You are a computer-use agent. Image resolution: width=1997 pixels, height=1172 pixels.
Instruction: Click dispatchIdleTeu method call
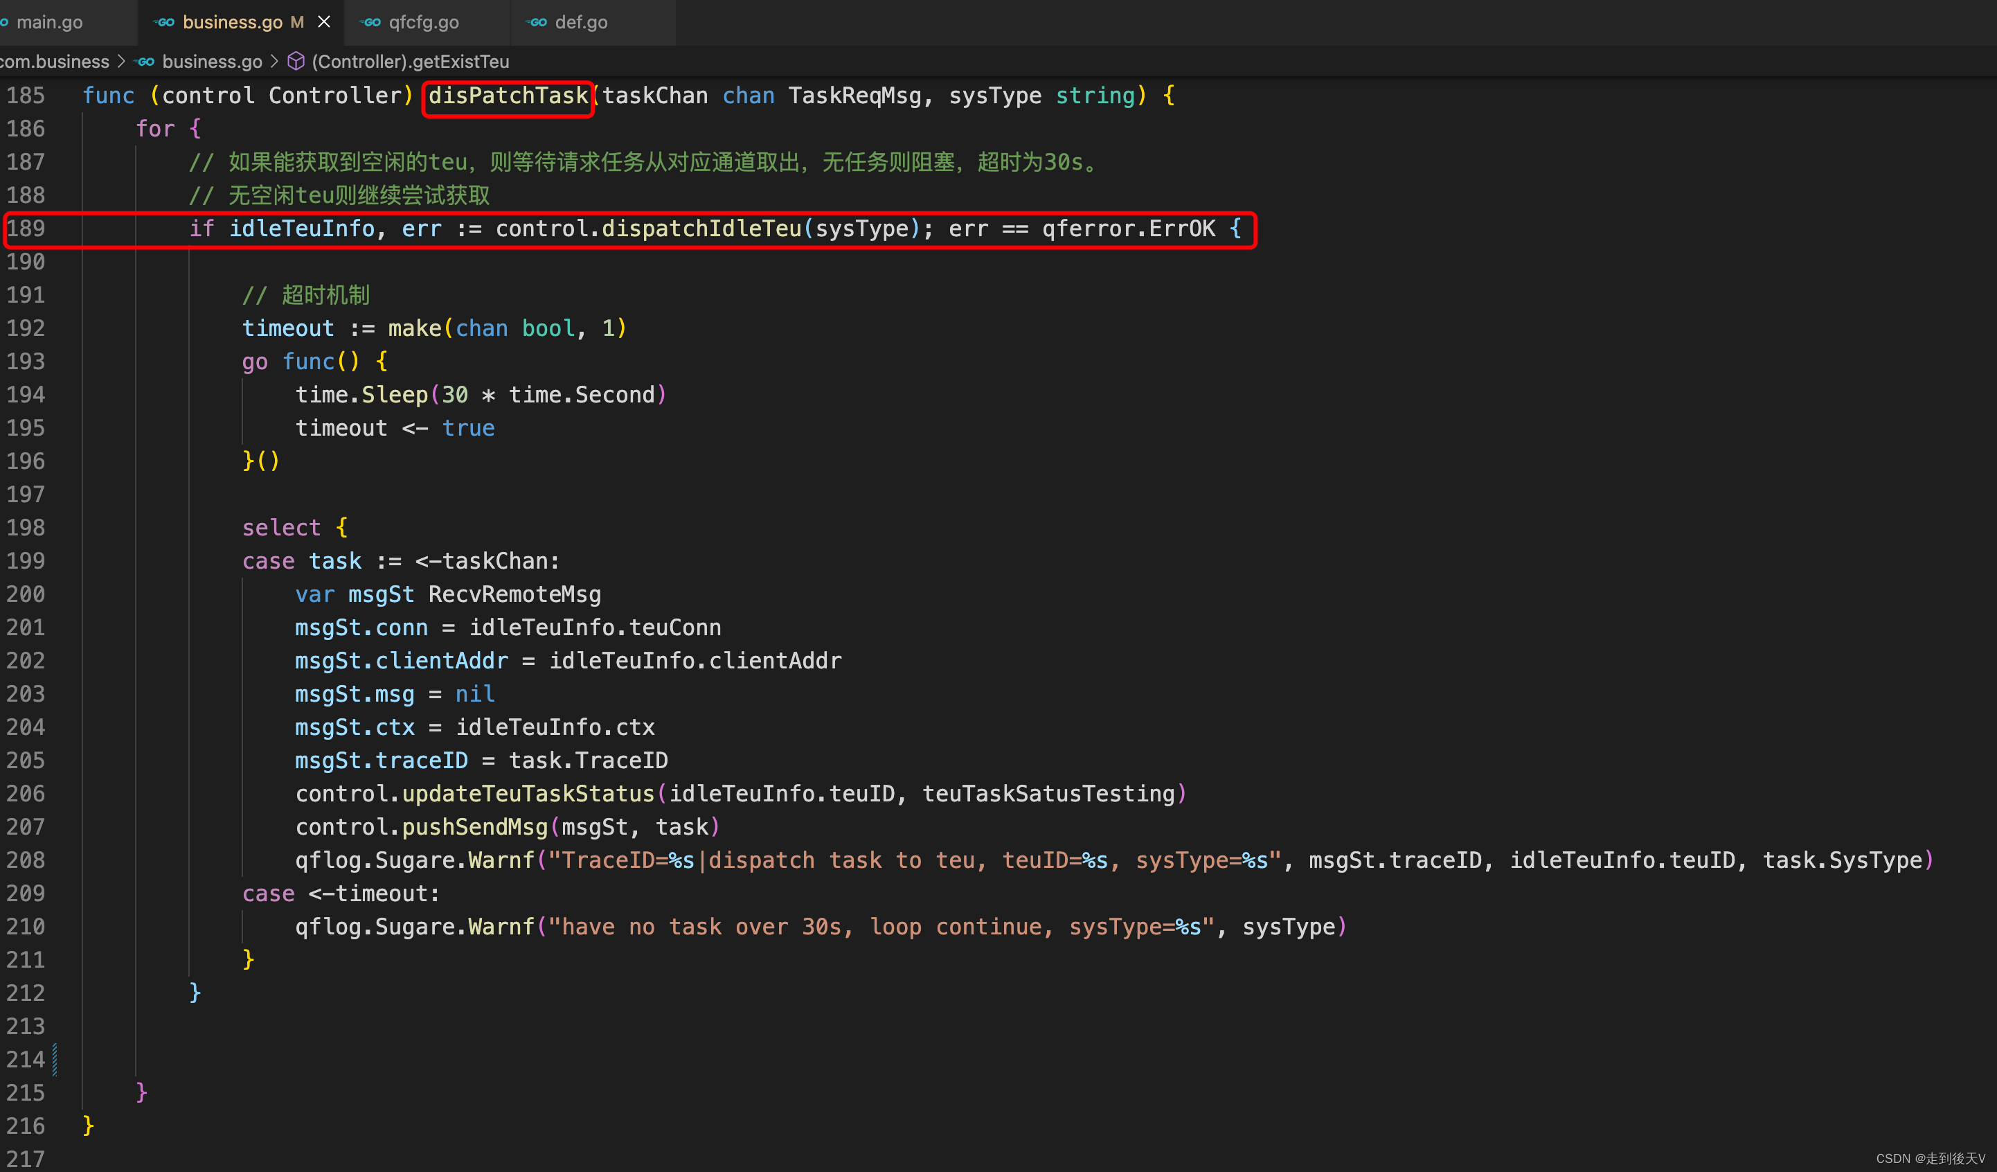tap(701, 229)
